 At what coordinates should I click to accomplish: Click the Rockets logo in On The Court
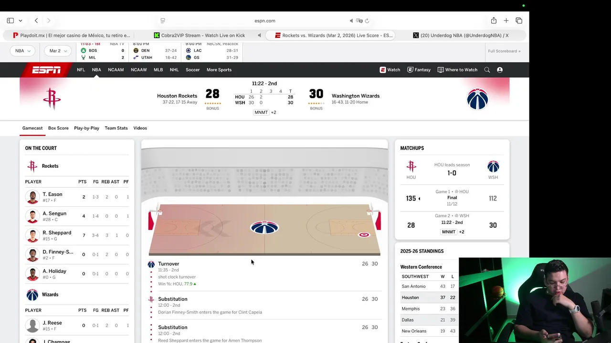[x=32, y=166]
